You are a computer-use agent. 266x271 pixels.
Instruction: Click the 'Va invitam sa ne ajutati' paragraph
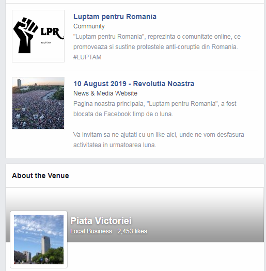159,140
